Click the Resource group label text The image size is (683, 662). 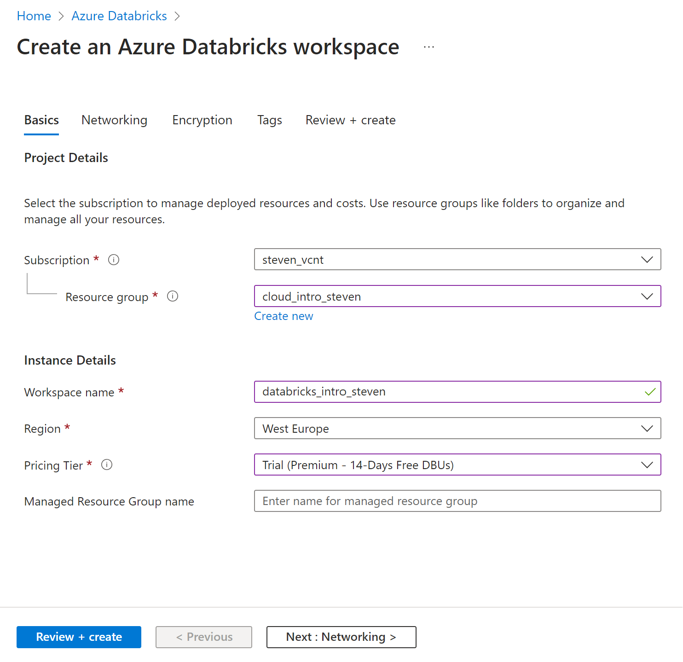pos(107,297)
